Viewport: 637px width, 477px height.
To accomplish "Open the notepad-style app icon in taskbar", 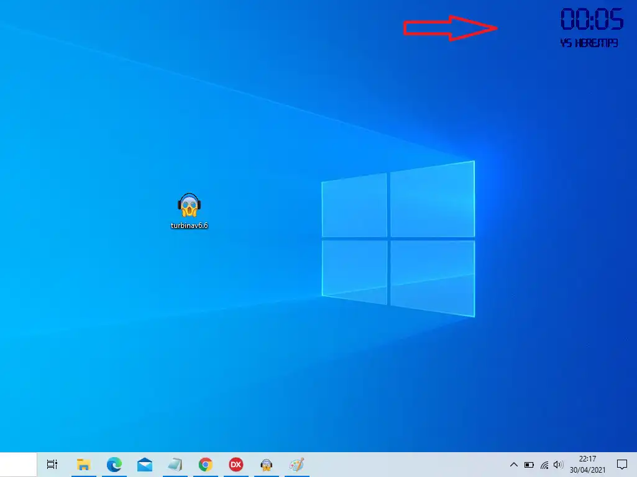I will click(x=175, y=465).
